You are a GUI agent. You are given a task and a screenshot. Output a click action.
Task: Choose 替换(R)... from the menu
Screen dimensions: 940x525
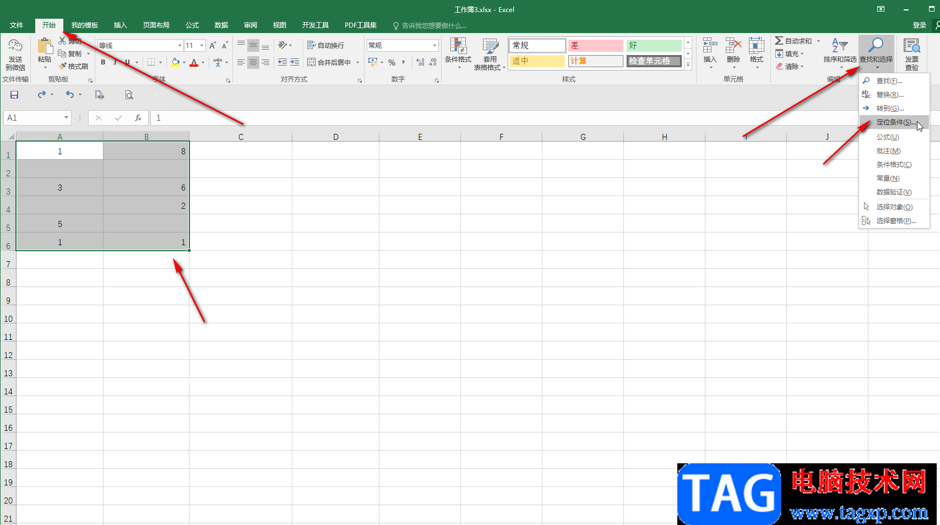(x=894, y=95)
